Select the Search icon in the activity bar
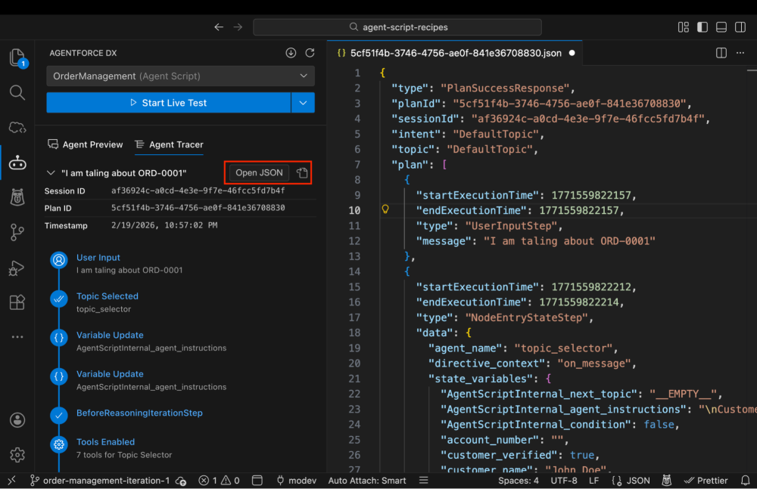The image size is (757, 489). point(17,92)
